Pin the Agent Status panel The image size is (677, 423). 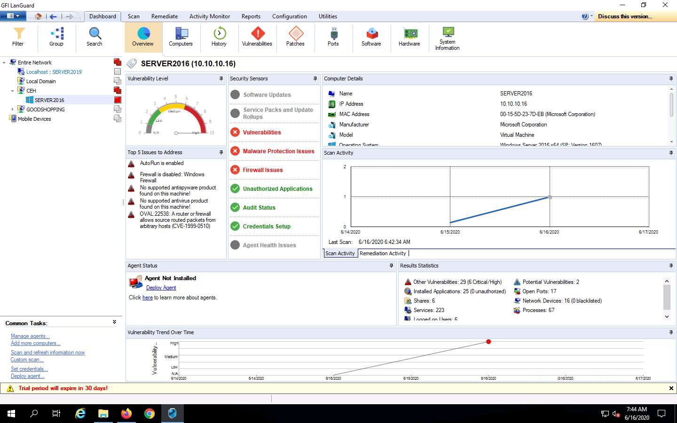click(x=391, y=266)
